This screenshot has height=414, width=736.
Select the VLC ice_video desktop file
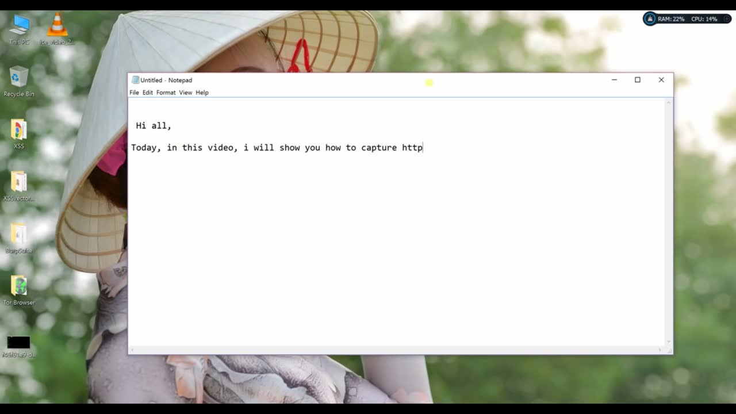(x=56, y=29)
